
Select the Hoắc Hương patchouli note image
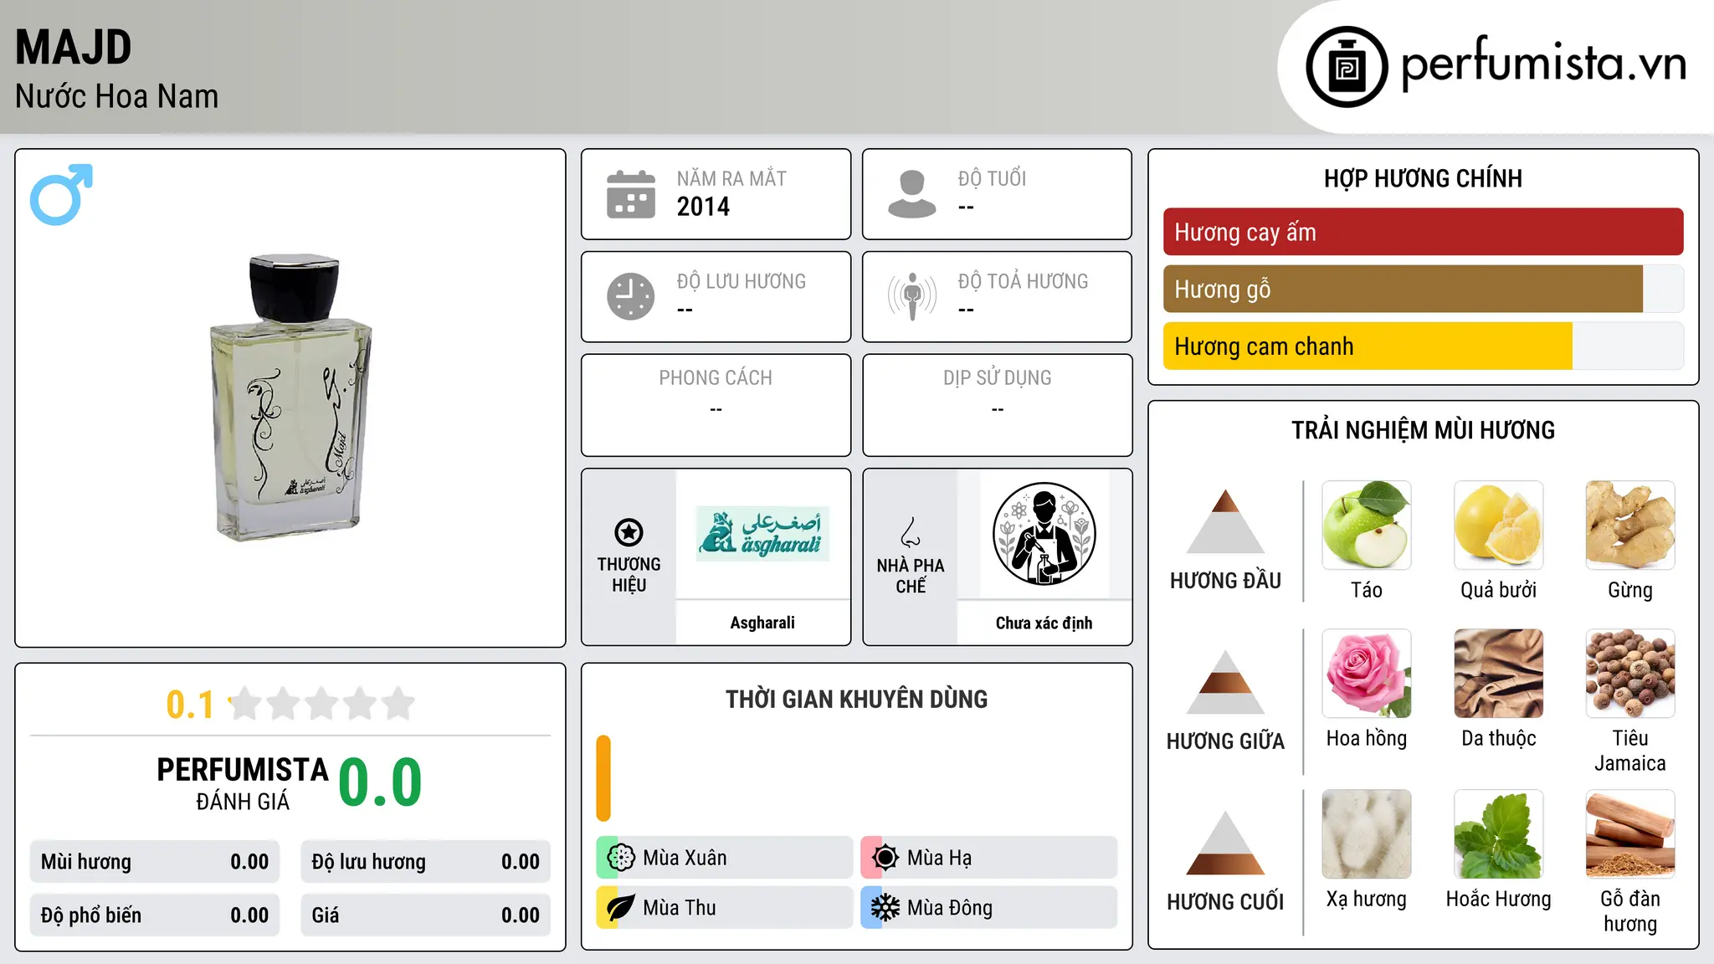pos(1498,834)
